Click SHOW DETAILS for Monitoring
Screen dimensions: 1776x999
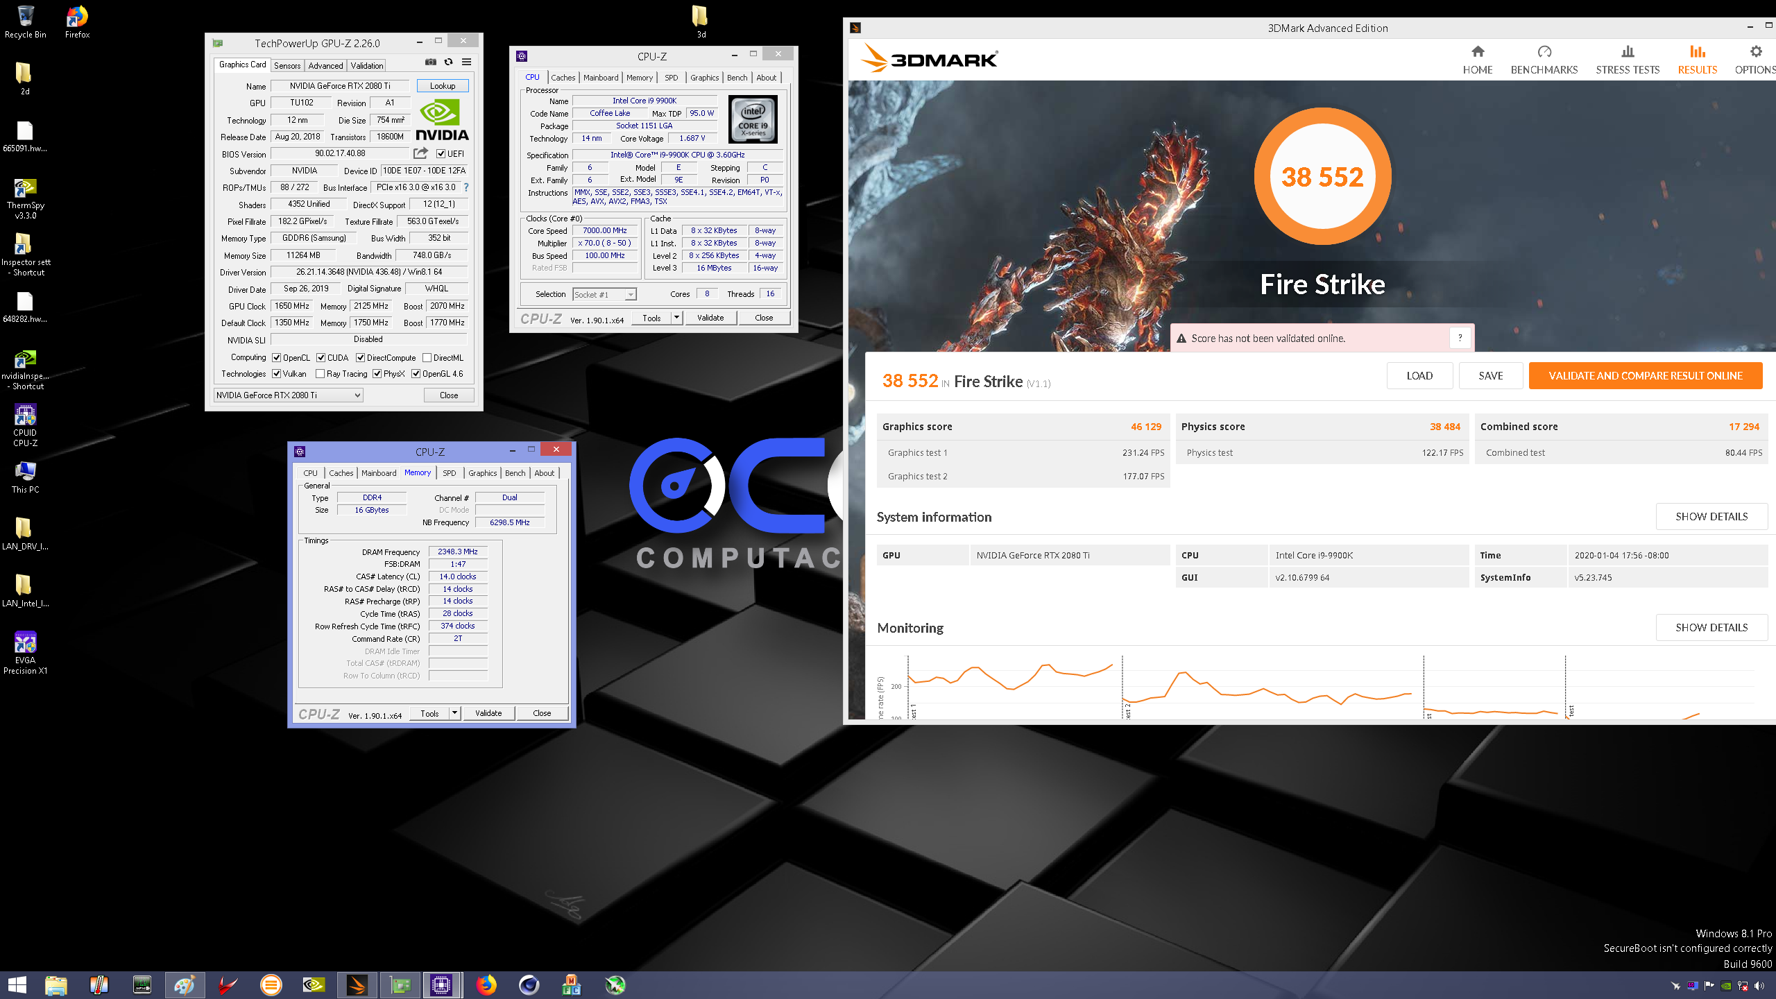[1711, 628]
